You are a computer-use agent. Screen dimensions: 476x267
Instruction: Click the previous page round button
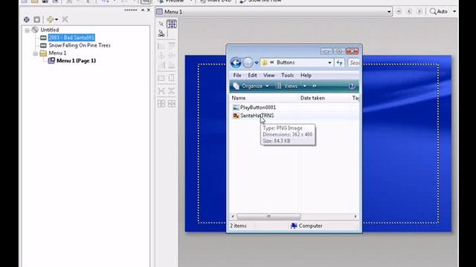coord(409,12)
